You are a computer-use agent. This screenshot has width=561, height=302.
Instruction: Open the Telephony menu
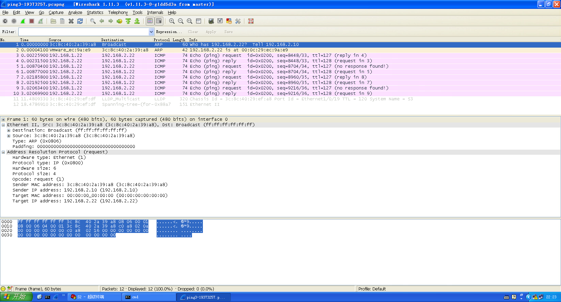click(118, 12)
